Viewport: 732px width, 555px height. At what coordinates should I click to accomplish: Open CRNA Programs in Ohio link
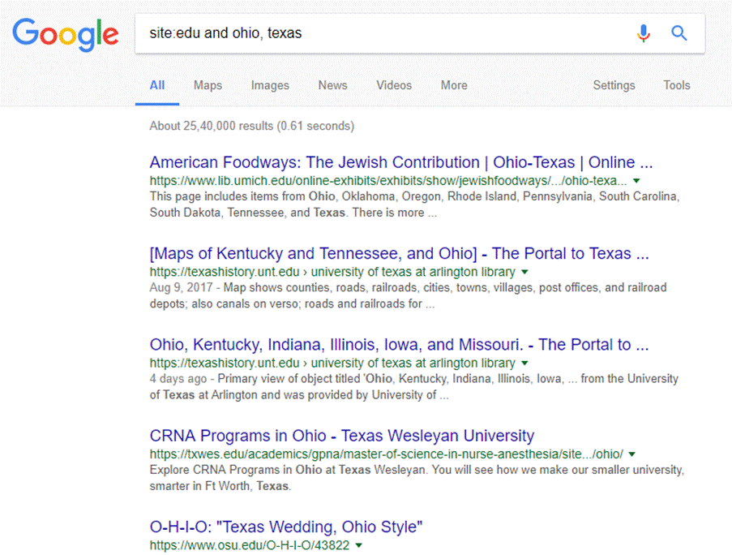click(342, 436)
